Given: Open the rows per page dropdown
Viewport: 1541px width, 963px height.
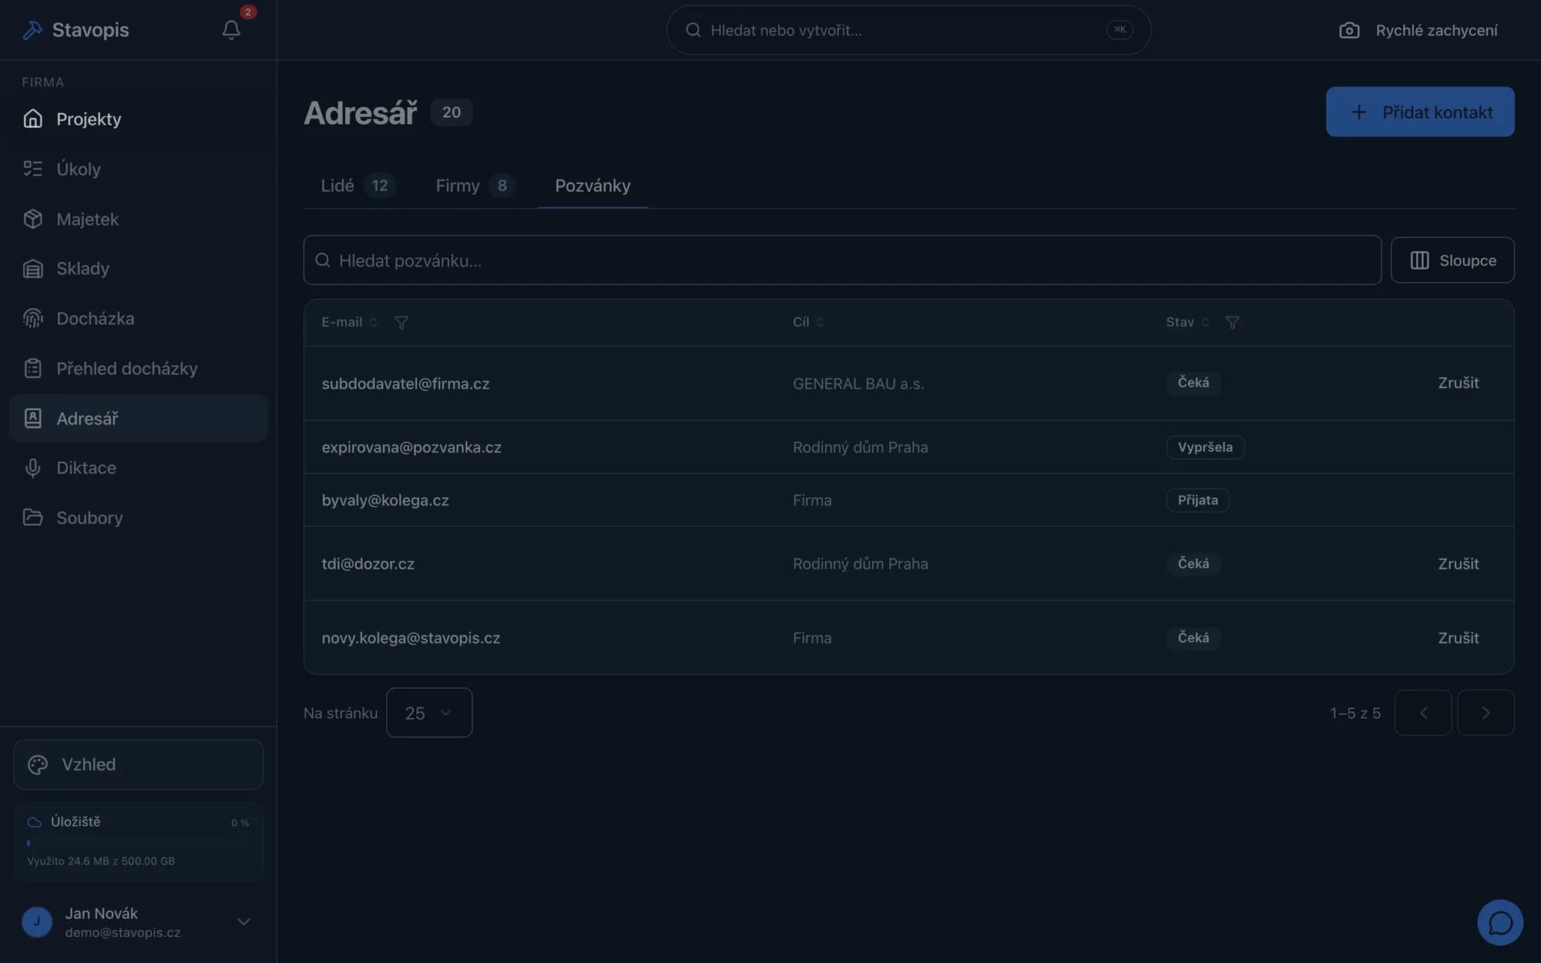Looking at the screenshot, I should 429,713.
